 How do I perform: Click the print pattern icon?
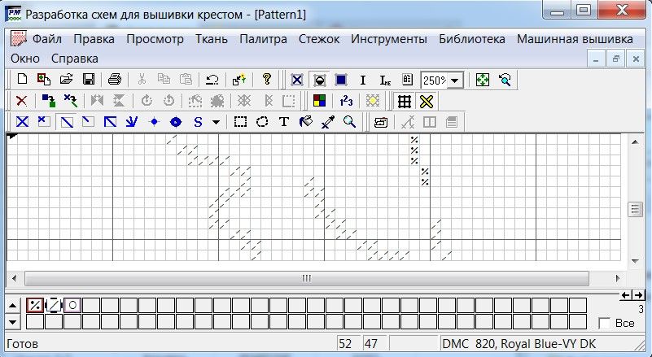click(115, 80)
